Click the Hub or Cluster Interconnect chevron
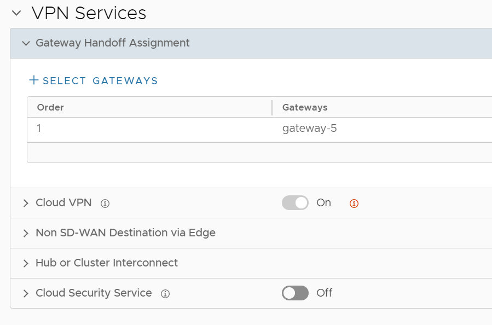This screenshot has height=325, width=492. [x=26, y=264]
